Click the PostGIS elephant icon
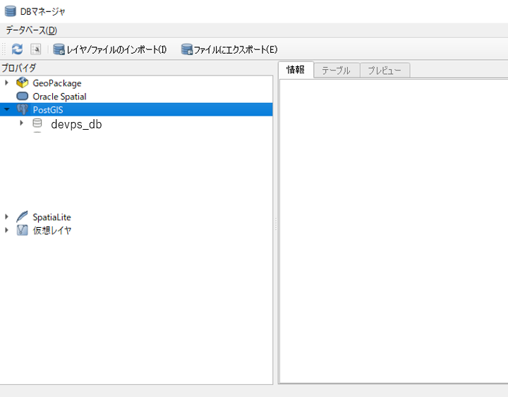Image resolution: width=508 pixels, height=397 pixels. (23, 110)
